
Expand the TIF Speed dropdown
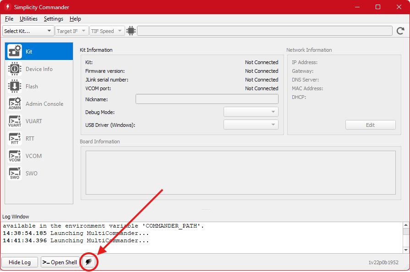[106, 31]
